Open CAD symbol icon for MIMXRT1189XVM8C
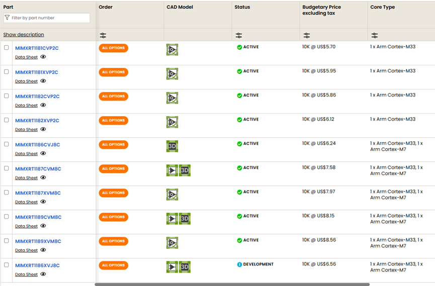Viewport: 435px width, 286px height. 172,243
